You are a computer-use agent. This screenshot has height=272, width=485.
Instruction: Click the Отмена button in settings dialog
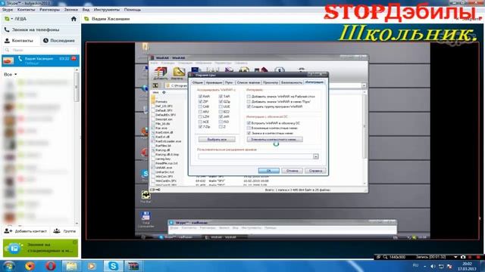292,171
